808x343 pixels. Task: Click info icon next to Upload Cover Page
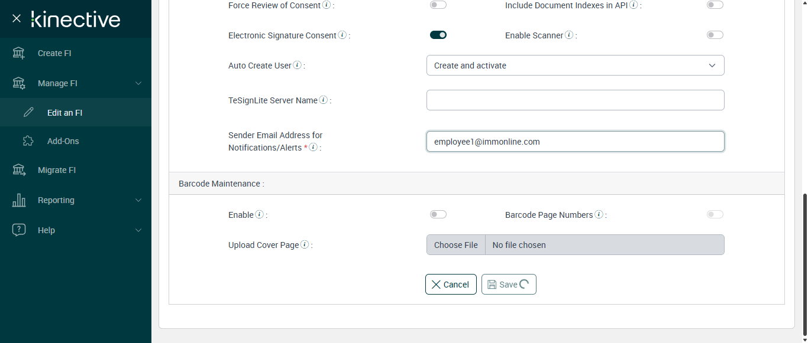pos(305,244)
